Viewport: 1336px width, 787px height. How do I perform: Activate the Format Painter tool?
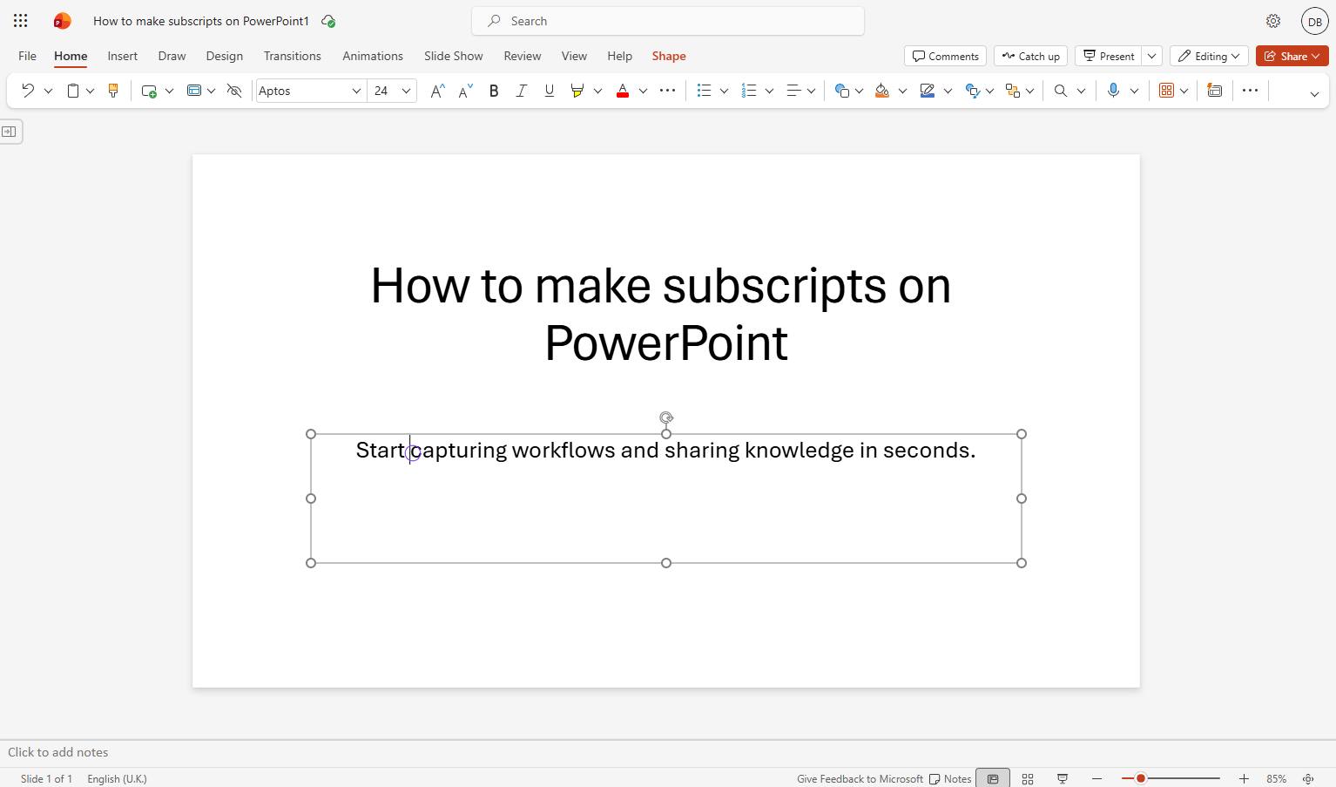pos(113,91)
